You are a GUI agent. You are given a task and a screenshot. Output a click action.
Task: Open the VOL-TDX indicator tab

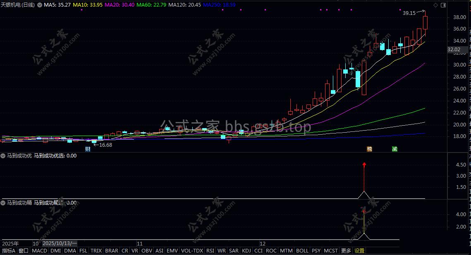[192, 251]
